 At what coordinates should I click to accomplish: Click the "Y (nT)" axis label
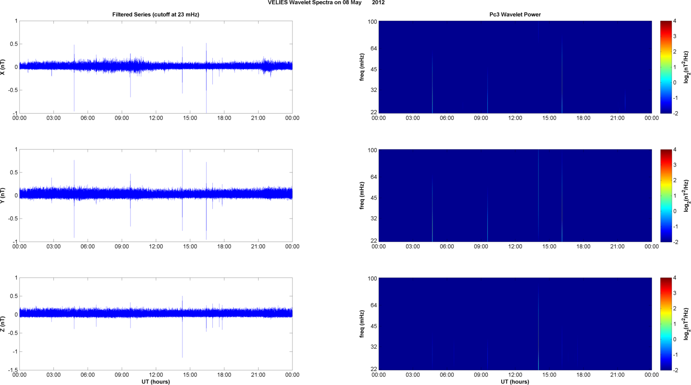tap(3, 195)
